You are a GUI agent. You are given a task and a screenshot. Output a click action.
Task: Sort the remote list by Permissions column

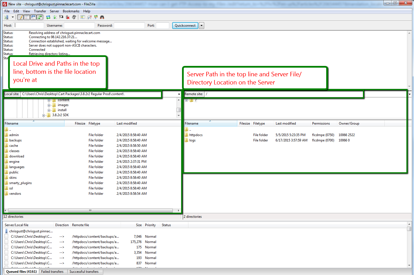[324, 123]
